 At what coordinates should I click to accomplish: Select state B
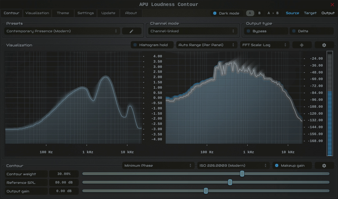(x=259, y=13)
